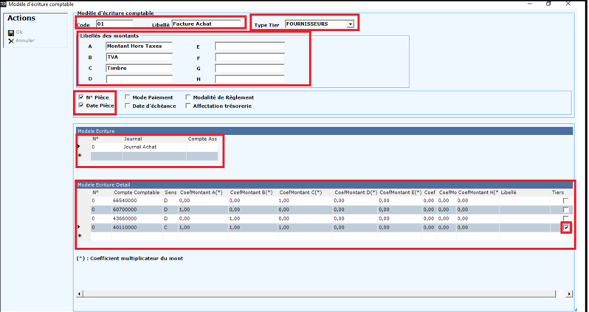Uncheck the N° Pièce checkbox

81,97
